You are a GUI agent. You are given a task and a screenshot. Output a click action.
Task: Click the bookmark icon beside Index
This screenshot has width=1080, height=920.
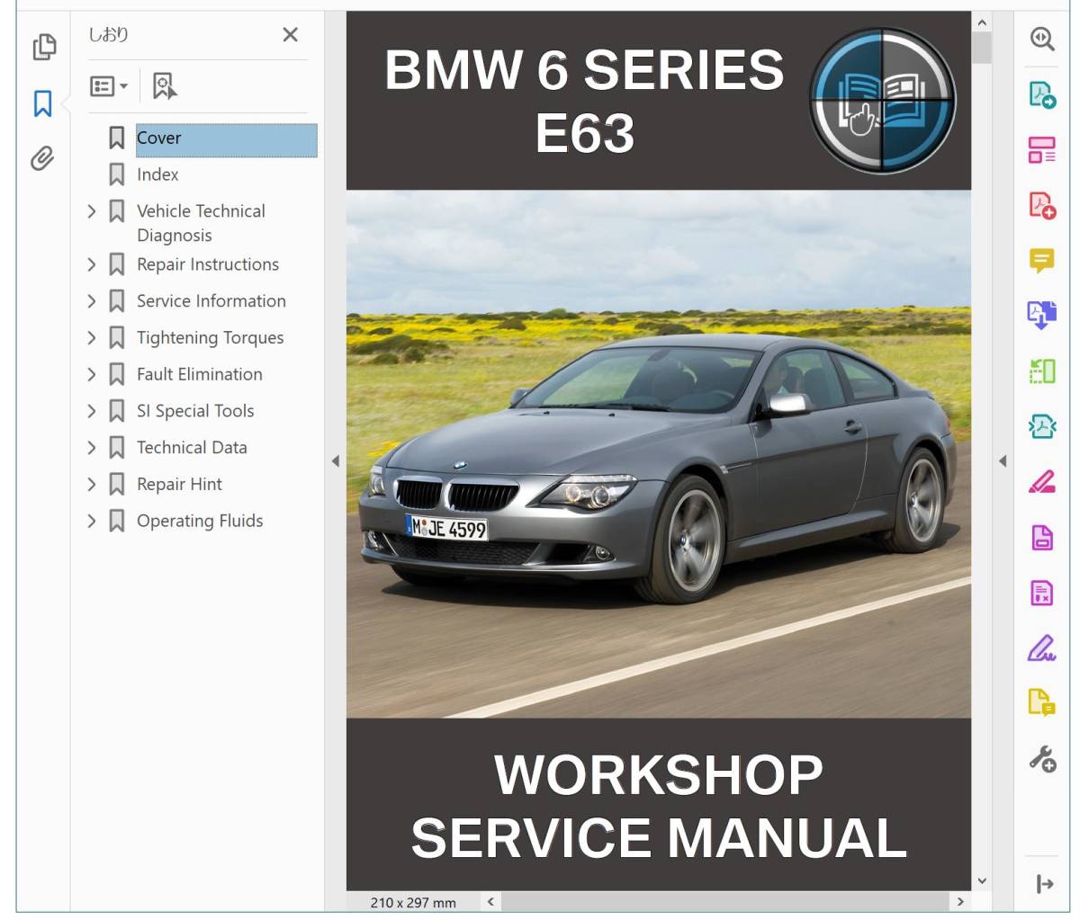point(116,174)
